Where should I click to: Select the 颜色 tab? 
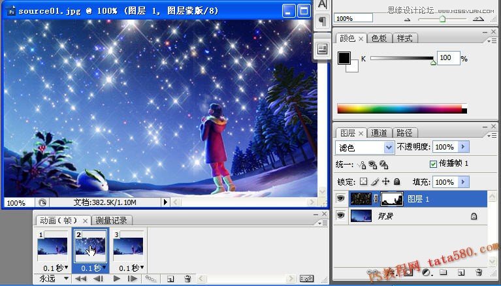tap(347, 39)
